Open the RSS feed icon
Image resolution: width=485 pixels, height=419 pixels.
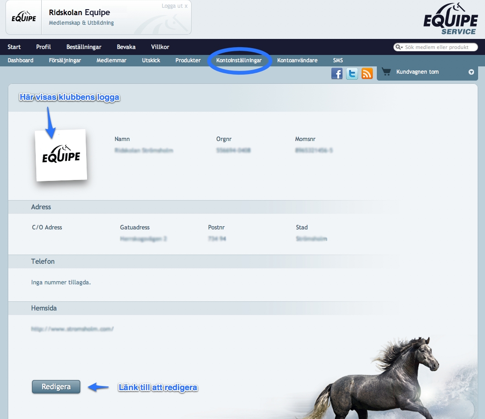click(x=367, y=74)
